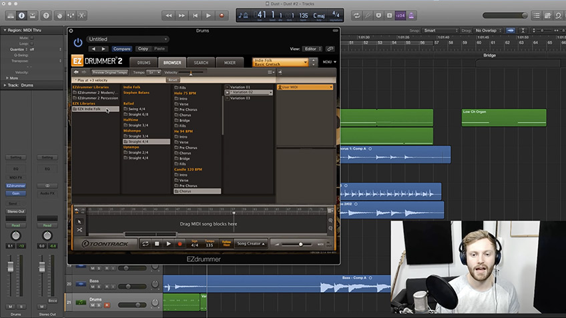Open the Toolbar tray icon
566x318 pixels.
click(x=33, y=15)
